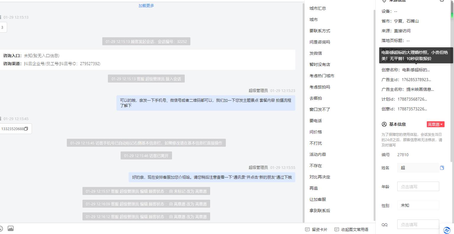Image resolution: width=454 pixels, height=234 pixels.
Task: Click 加载更多 to load earlier messages
Action: click(146, 6)
